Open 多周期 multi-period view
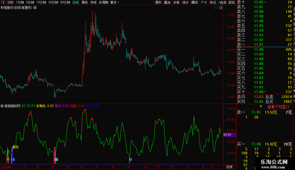This screenshot has height=170, width=295. click(x=103, y=2)
